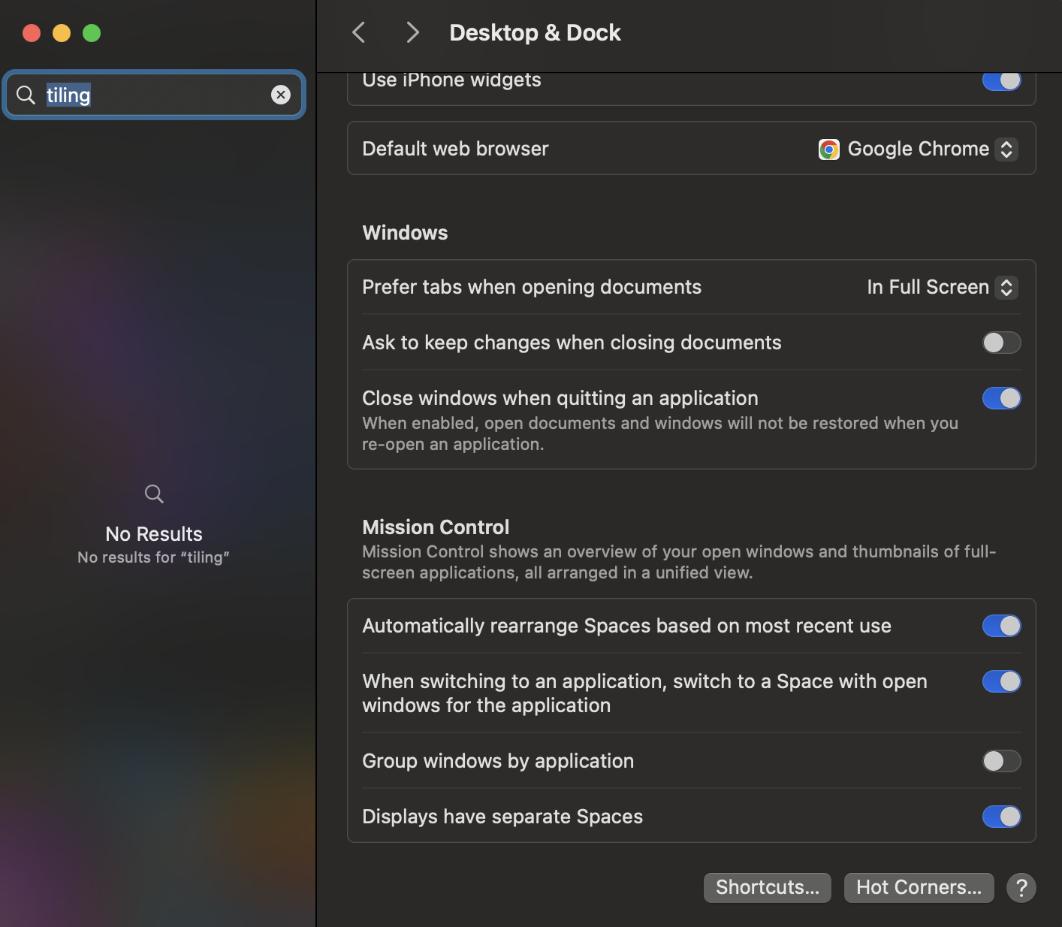Open the Hot Corners settings
The height and width of the screenshot is (927, 1062).
919,887
